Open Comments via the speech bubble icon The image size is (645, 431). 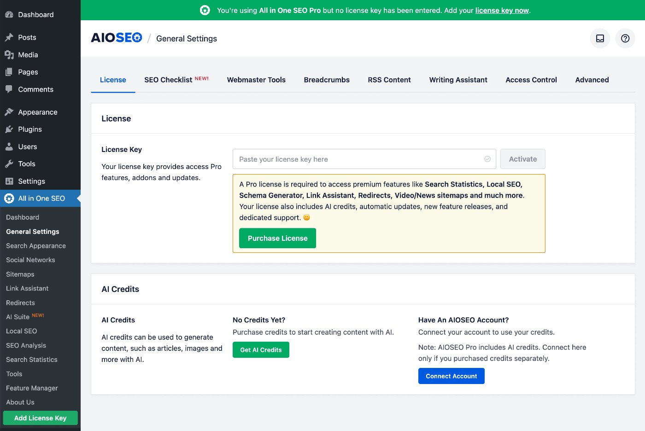coord(9,89)
